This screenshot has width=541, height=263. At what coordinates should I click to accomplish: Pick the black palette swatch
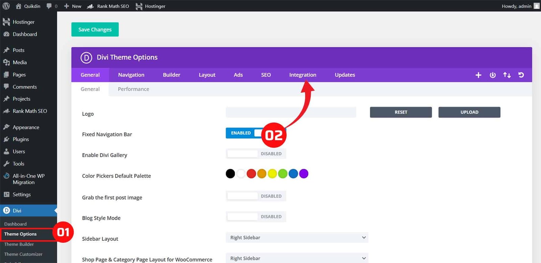point(230,174)
